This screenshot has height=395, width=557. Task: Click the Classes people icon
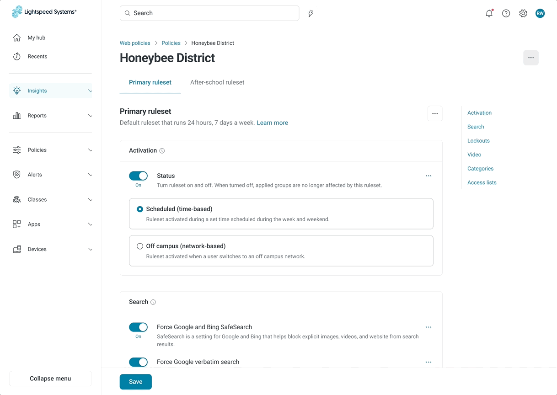(17, 199)
